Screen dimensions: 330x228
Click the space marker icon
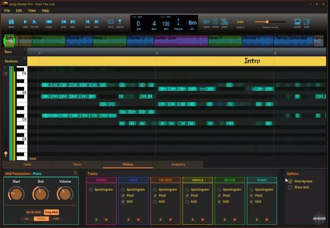(x=120, y=22)
